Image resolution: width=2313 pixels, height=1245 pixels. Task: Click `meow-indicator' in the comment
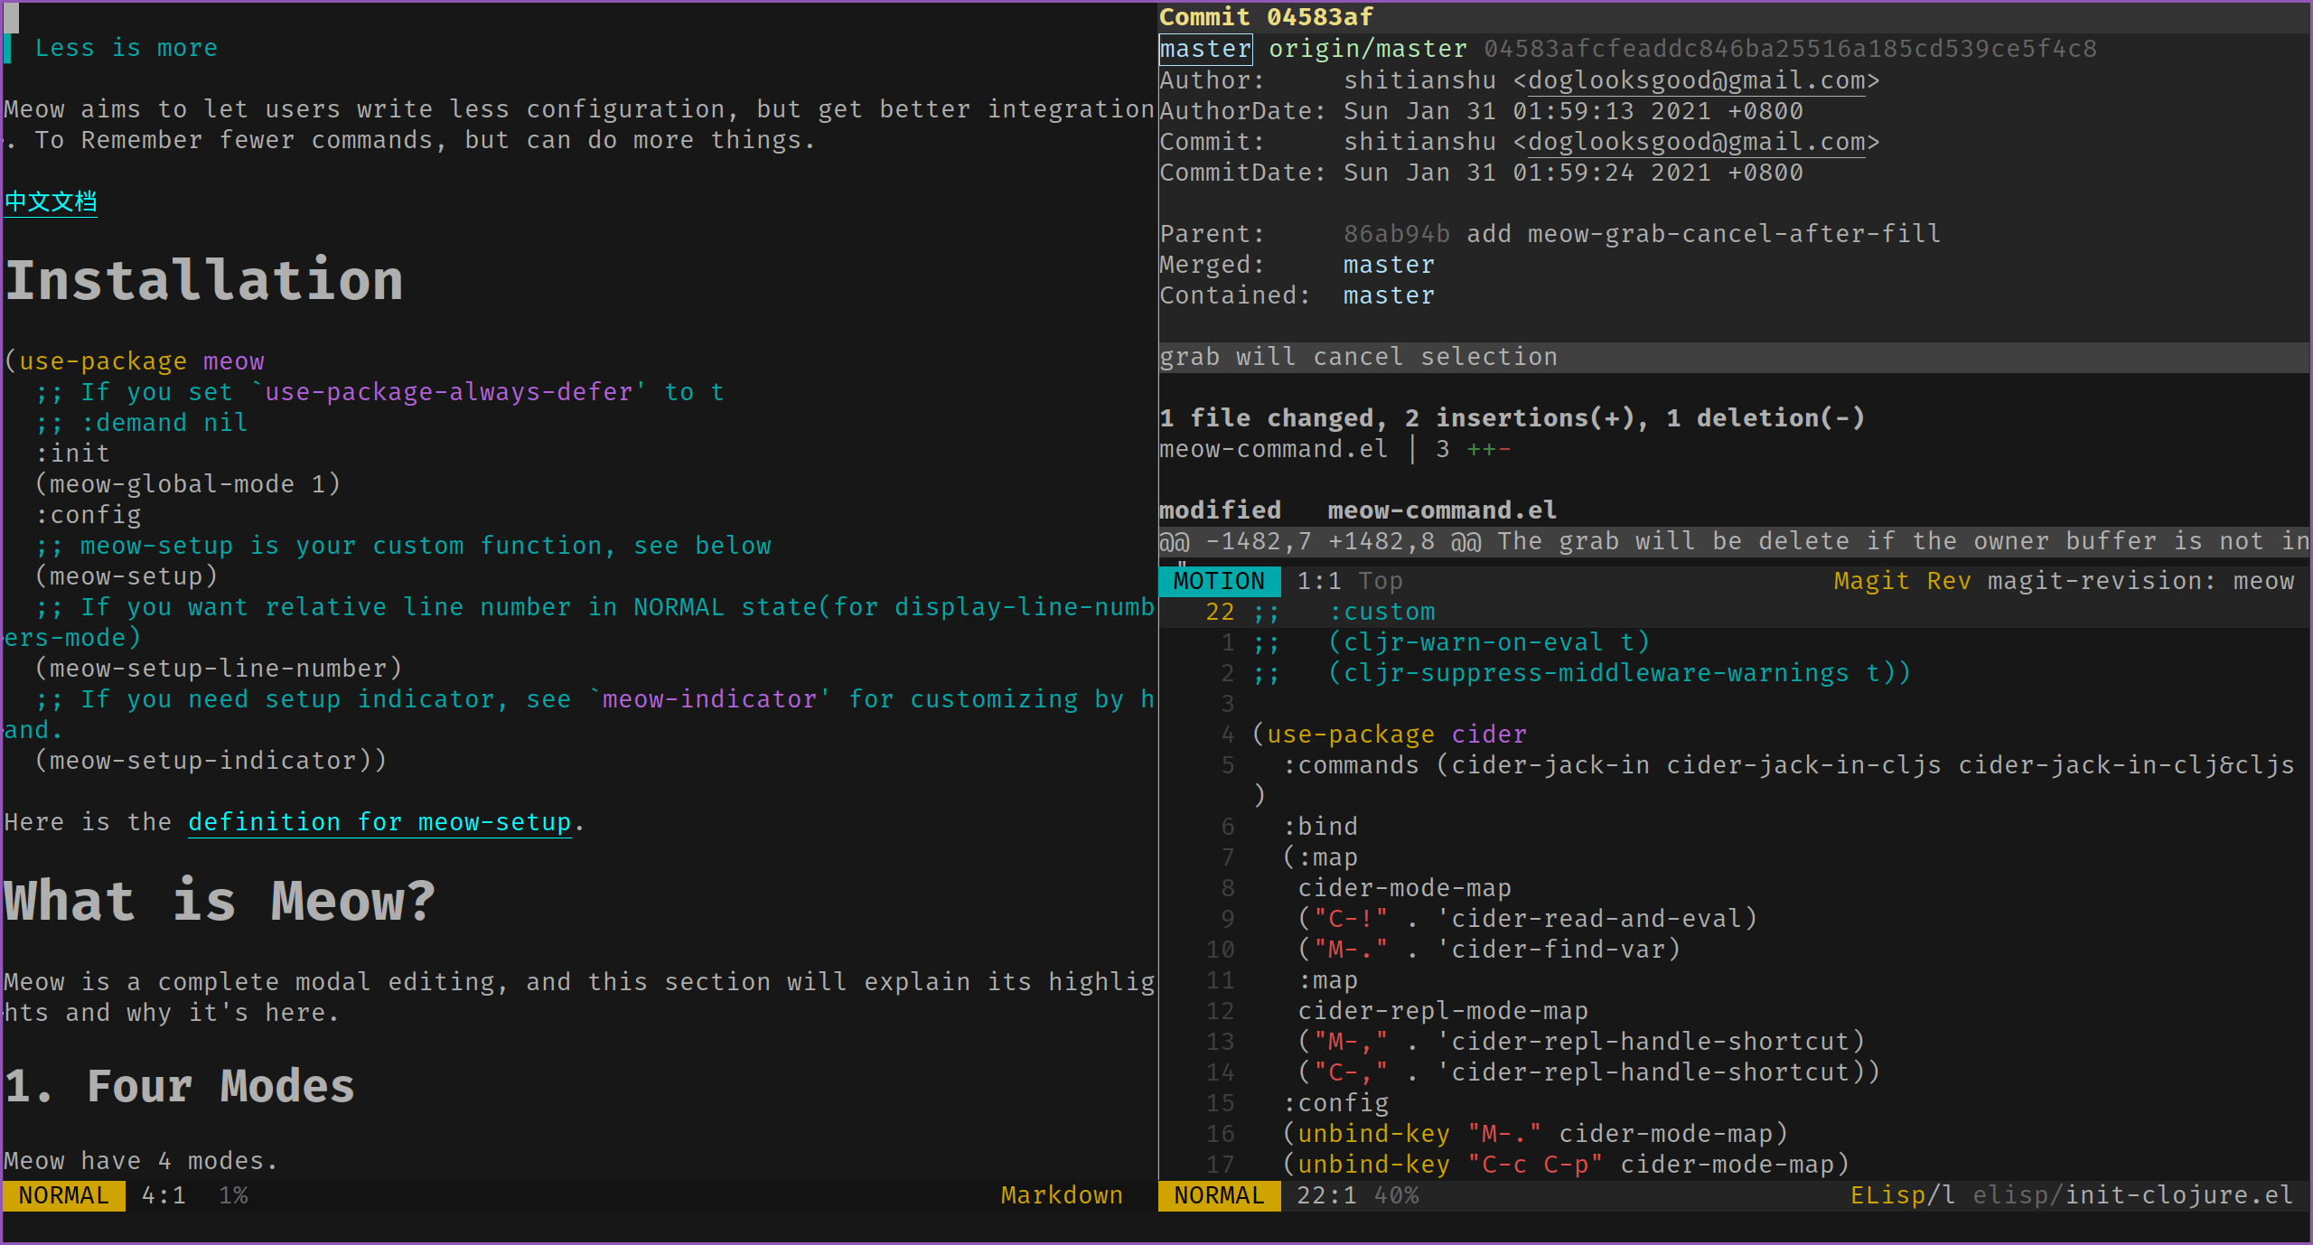709,699
